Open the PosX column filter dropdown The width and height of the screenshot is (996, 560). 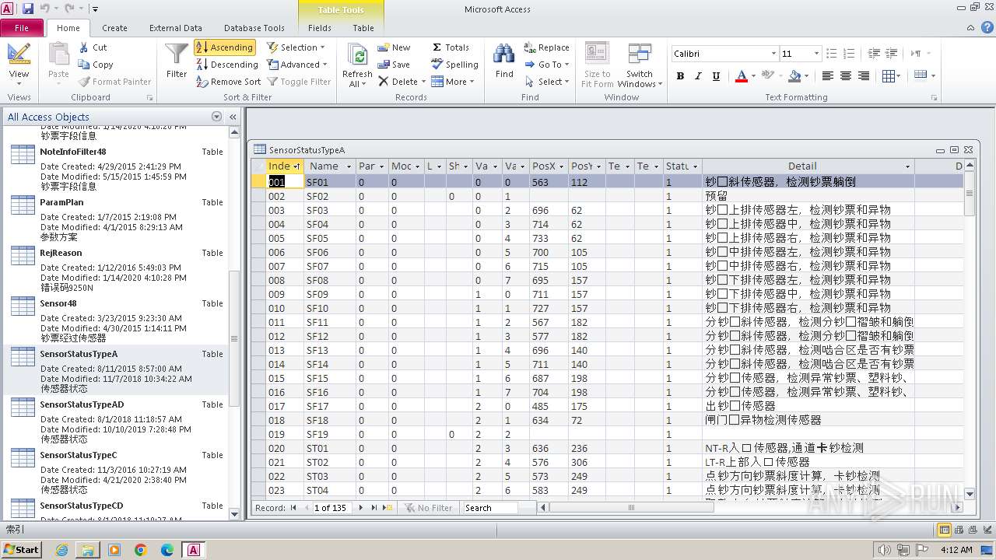(x=562, y=166)
